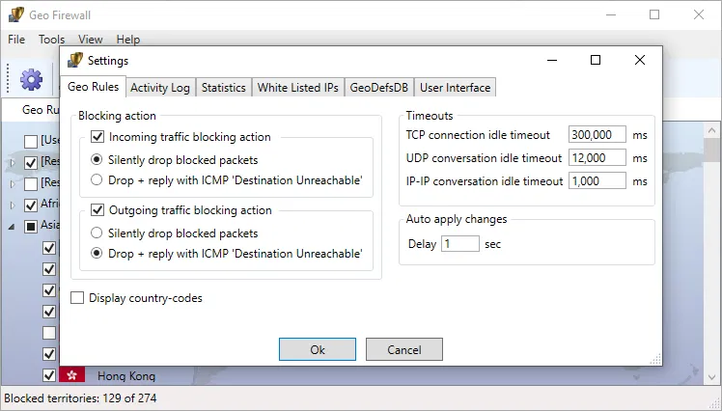
Task: Enable Display country-codes checkbox
Action: (78, 298)
